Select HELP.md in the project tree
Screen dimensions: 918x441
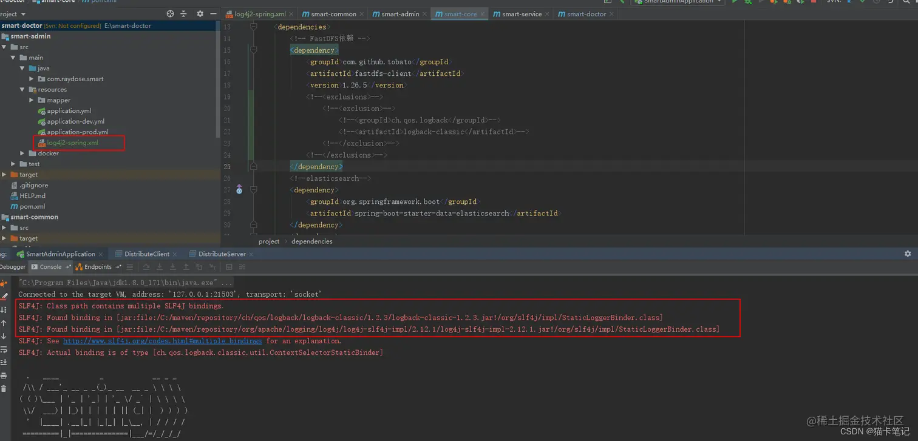click(28, 195)
